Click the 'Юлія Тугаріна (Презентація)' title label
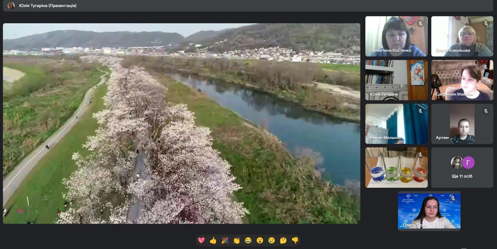The width and height of the screenshot is (497, 249). (x=48, y=6)
